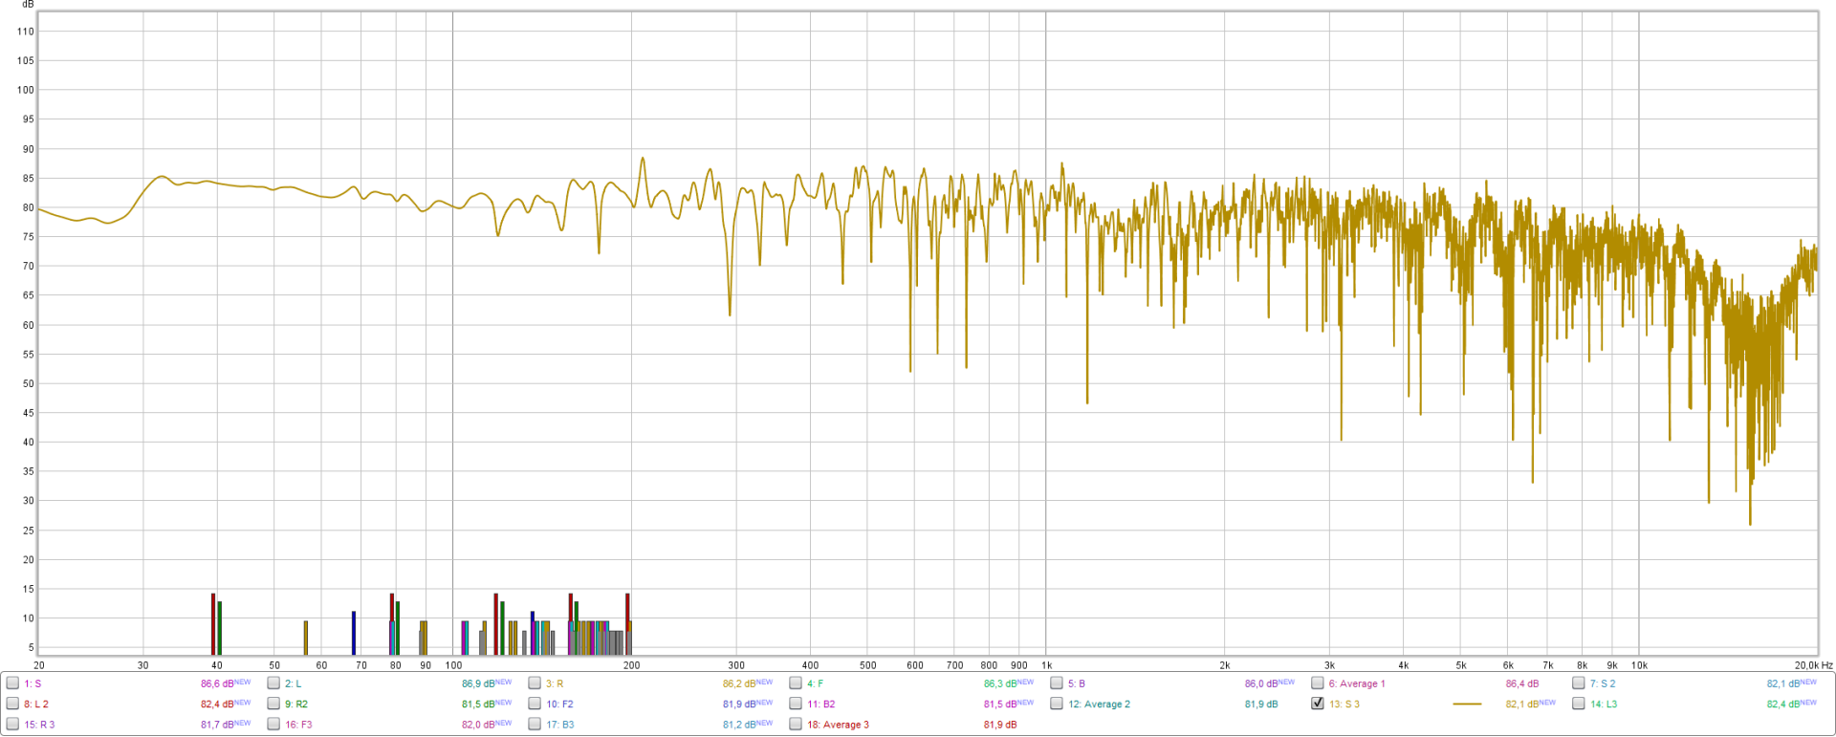Check the 10: F2 trace box

click(535, 704)
